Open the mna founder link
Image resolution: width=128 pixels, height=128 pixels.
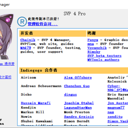tap(91, 44)
